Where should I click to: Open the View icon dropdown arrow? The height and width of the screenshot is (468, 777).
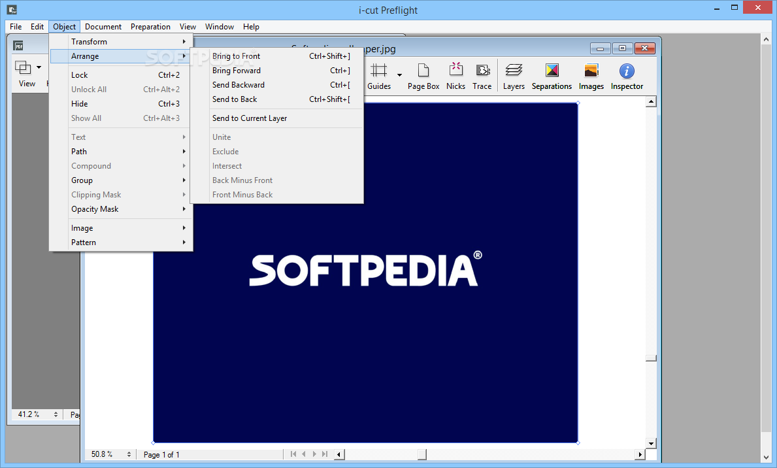point(39,67)
